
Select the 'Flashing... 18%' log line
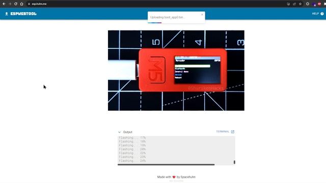click(132, 141)
